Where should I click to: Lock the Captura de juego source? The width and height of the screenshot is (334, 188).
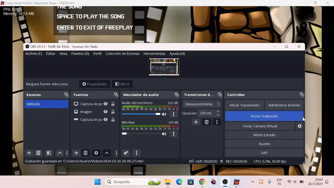coord(113,120)
